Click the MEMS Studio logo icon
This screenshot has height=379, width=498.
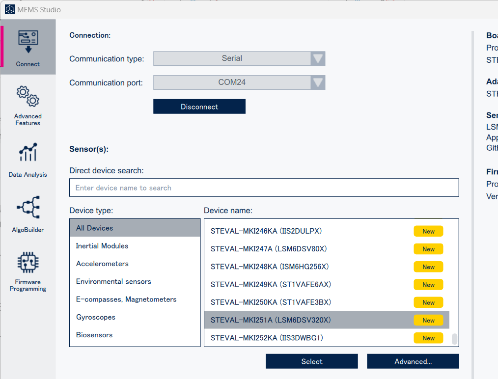click(x=10, y=9)
